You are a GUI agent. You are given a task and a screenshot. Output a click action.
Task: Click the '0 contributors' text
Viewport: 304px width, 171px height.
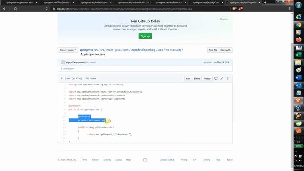click(x=67, y=68)
